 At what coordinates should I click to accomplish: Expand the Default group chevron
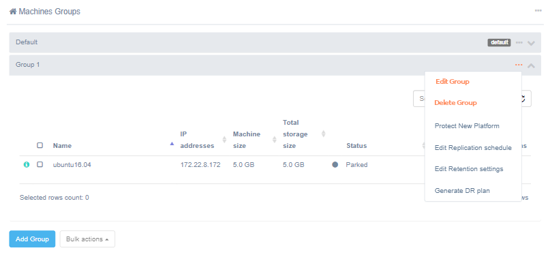click(531, 43)
